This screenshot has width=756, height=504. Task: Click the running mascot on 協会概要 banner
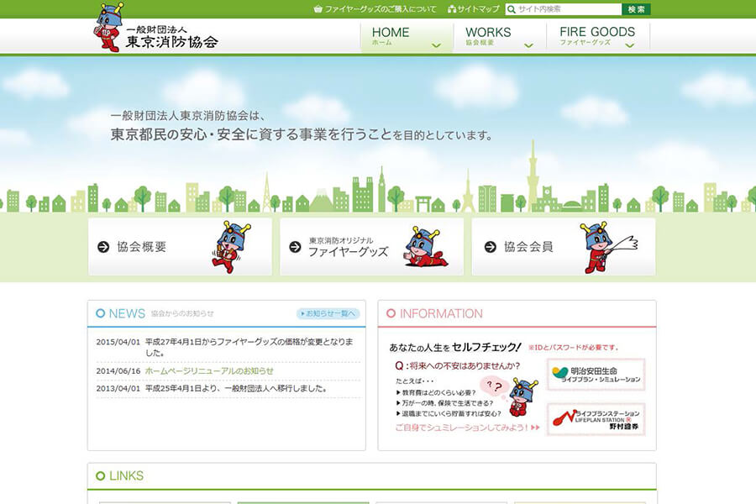pos(231,246)
